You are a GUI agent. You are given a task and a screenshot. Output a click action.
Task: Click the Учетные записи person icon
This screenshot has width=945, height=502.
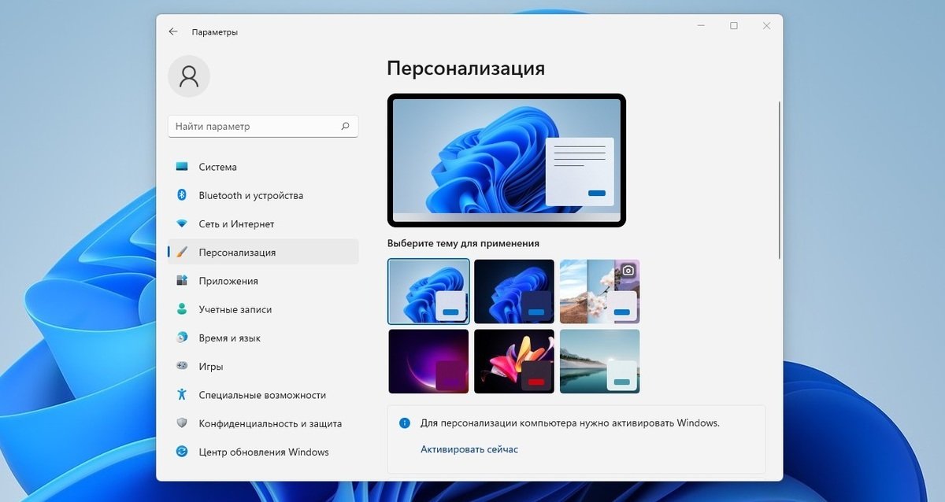182,309
